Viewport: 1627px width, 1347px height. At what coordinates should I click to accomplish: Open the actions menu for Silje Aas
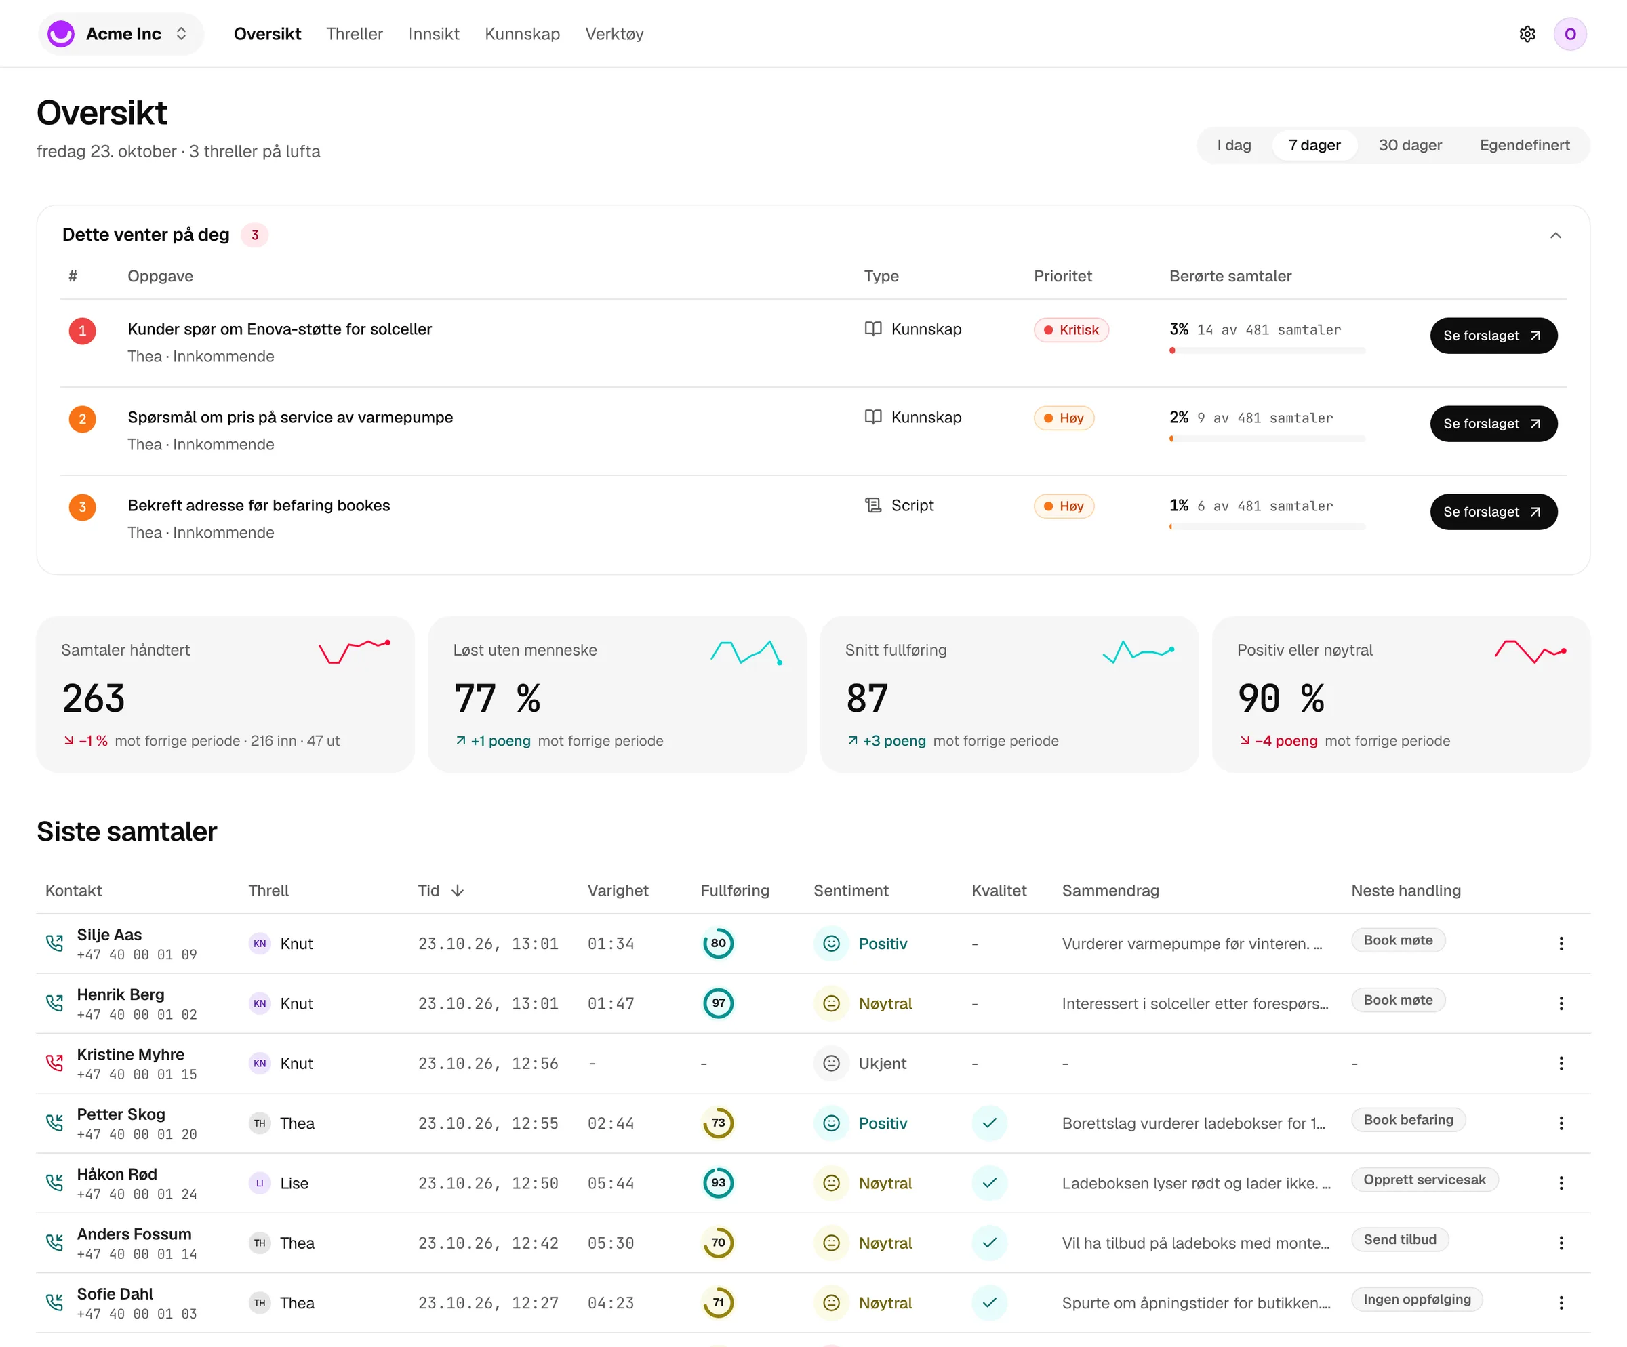[x=1561, y=944]
